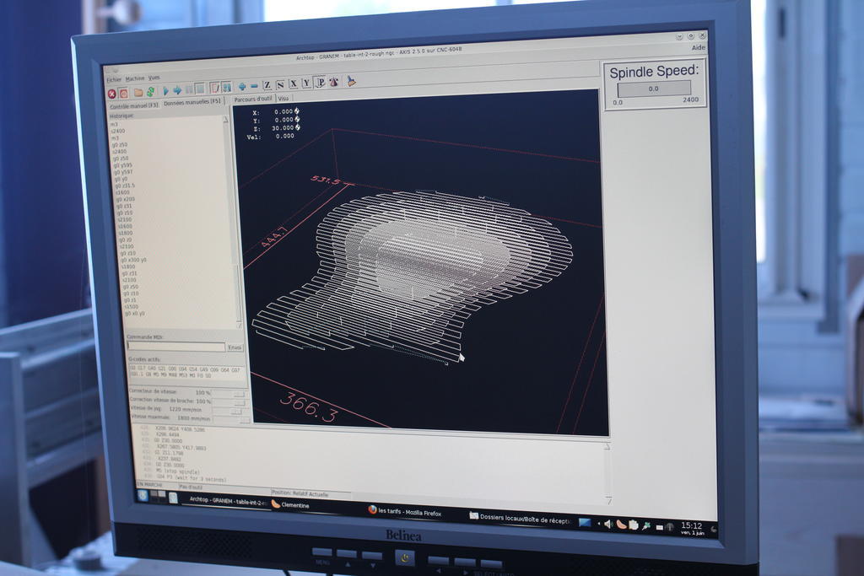This screenshot has width=864, height=576.
Task: Toggle the machine power button
Action: [123, 92]
